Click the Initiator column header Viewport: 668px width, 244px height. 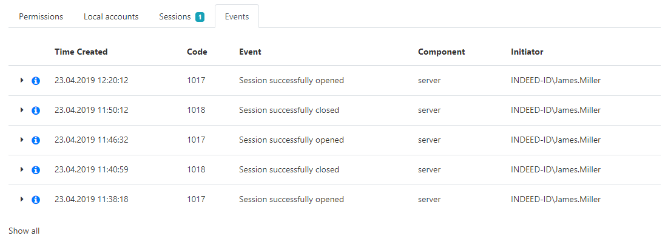(527, 52)
